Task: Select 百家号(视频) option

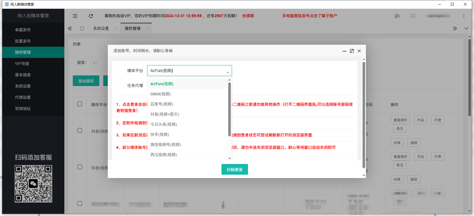Action: pyautogui.click(x=188, y=104)
